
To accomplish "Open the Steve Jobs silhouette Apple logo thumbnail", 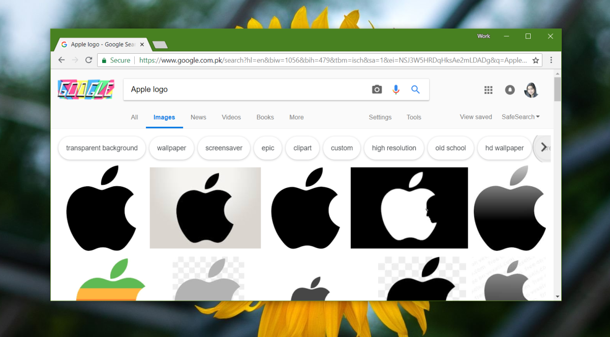I will coord(409,208).
